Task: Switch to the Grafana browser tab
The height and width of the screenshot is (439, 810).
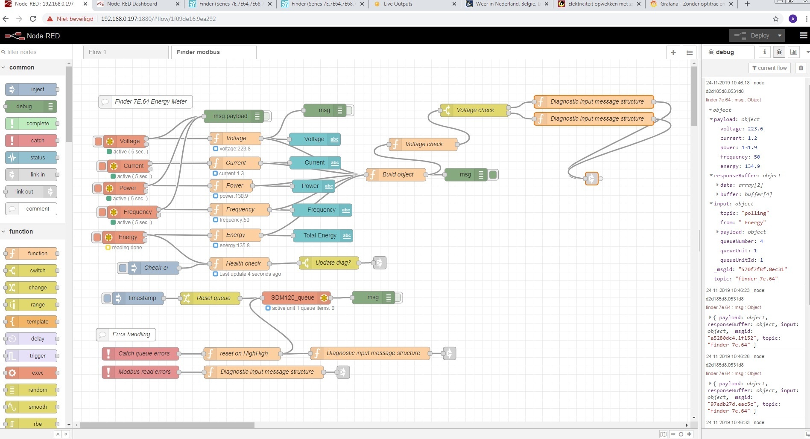Action: tap(693, 4)
